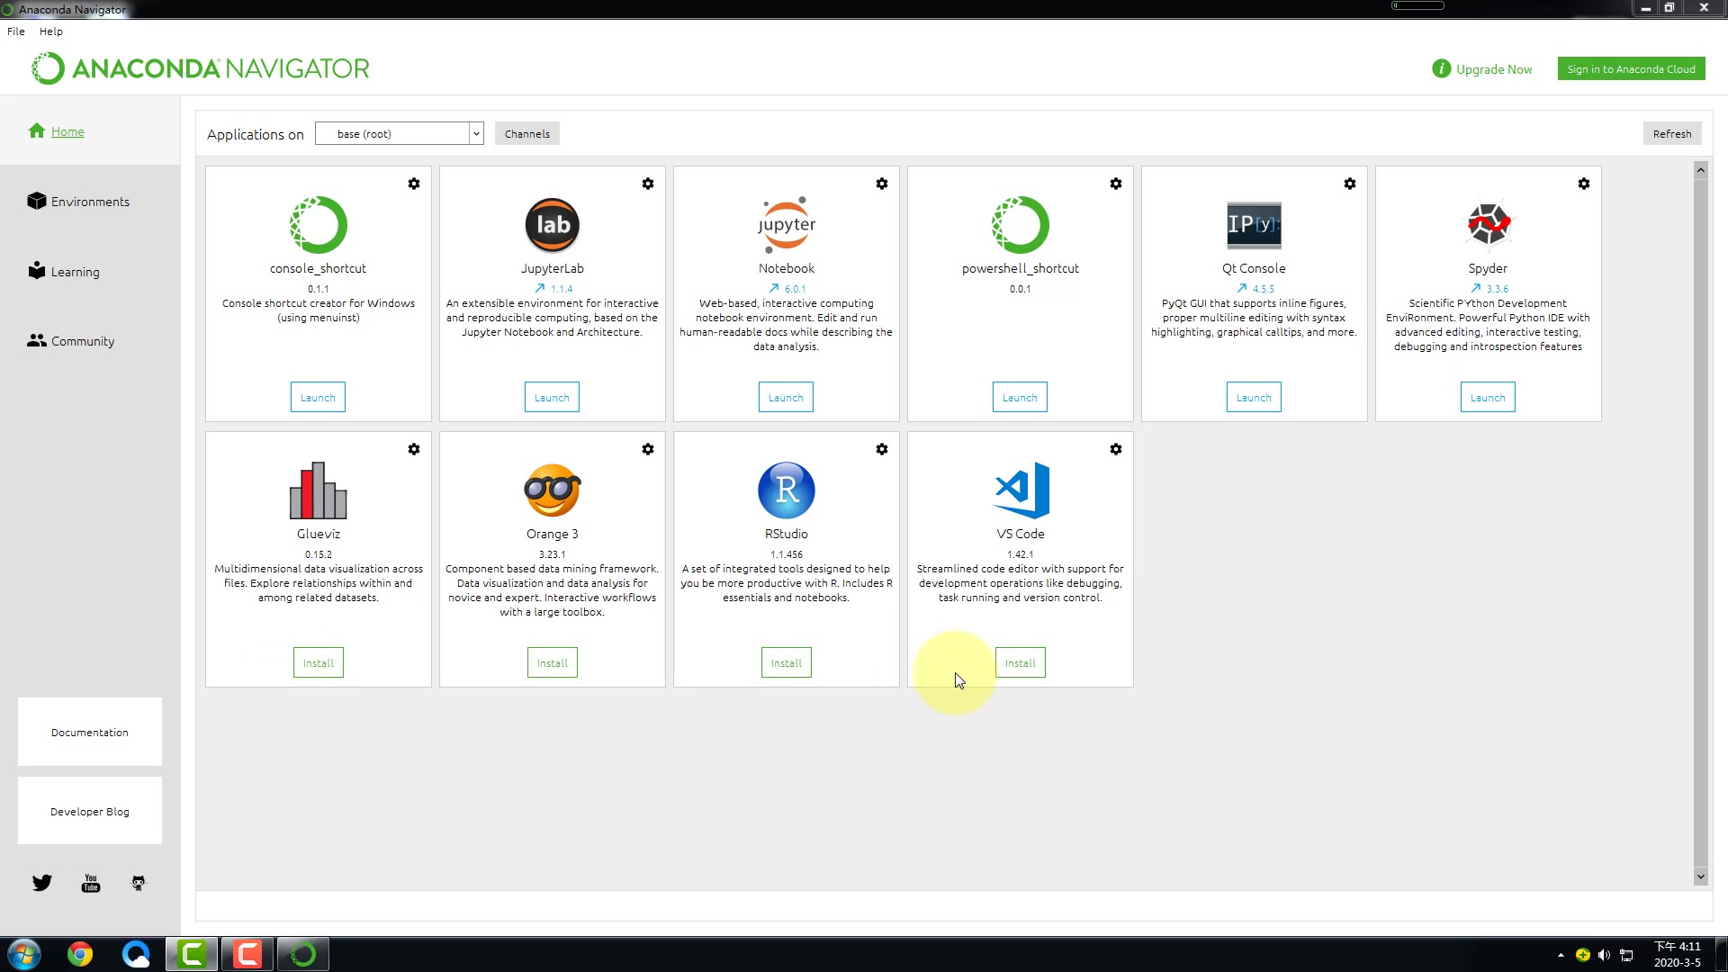Launch Spyder
Screen dimensions: 1728x972
tap(1488, 398)
